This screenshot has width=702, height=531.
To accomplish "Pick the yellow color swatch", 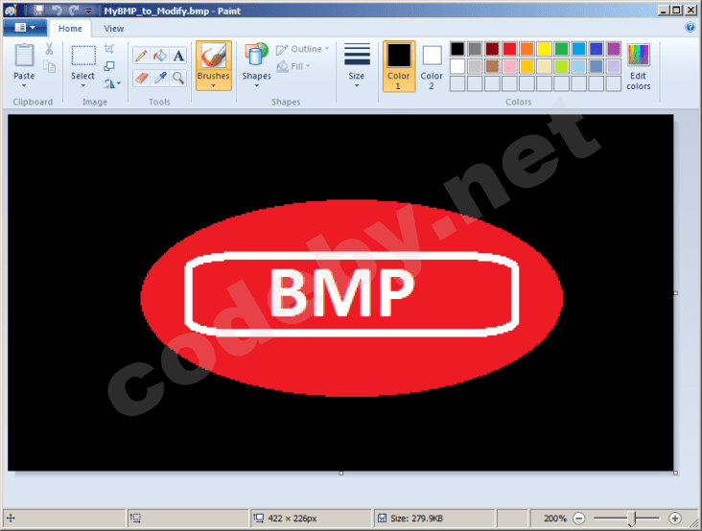I will tap(544, 49).
